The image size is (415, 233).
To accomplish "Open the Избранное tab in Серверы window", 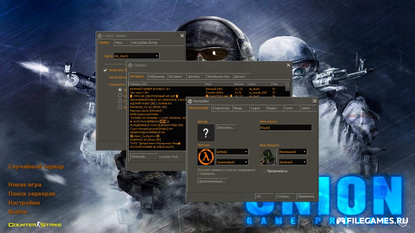I will (x=157, y=76).
